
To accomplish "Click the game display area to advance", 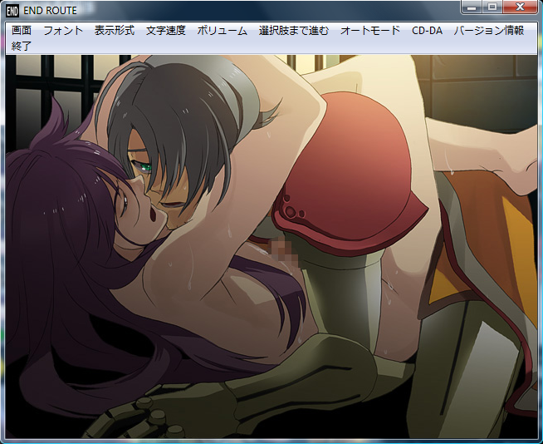I will click(x=271, y=249).
